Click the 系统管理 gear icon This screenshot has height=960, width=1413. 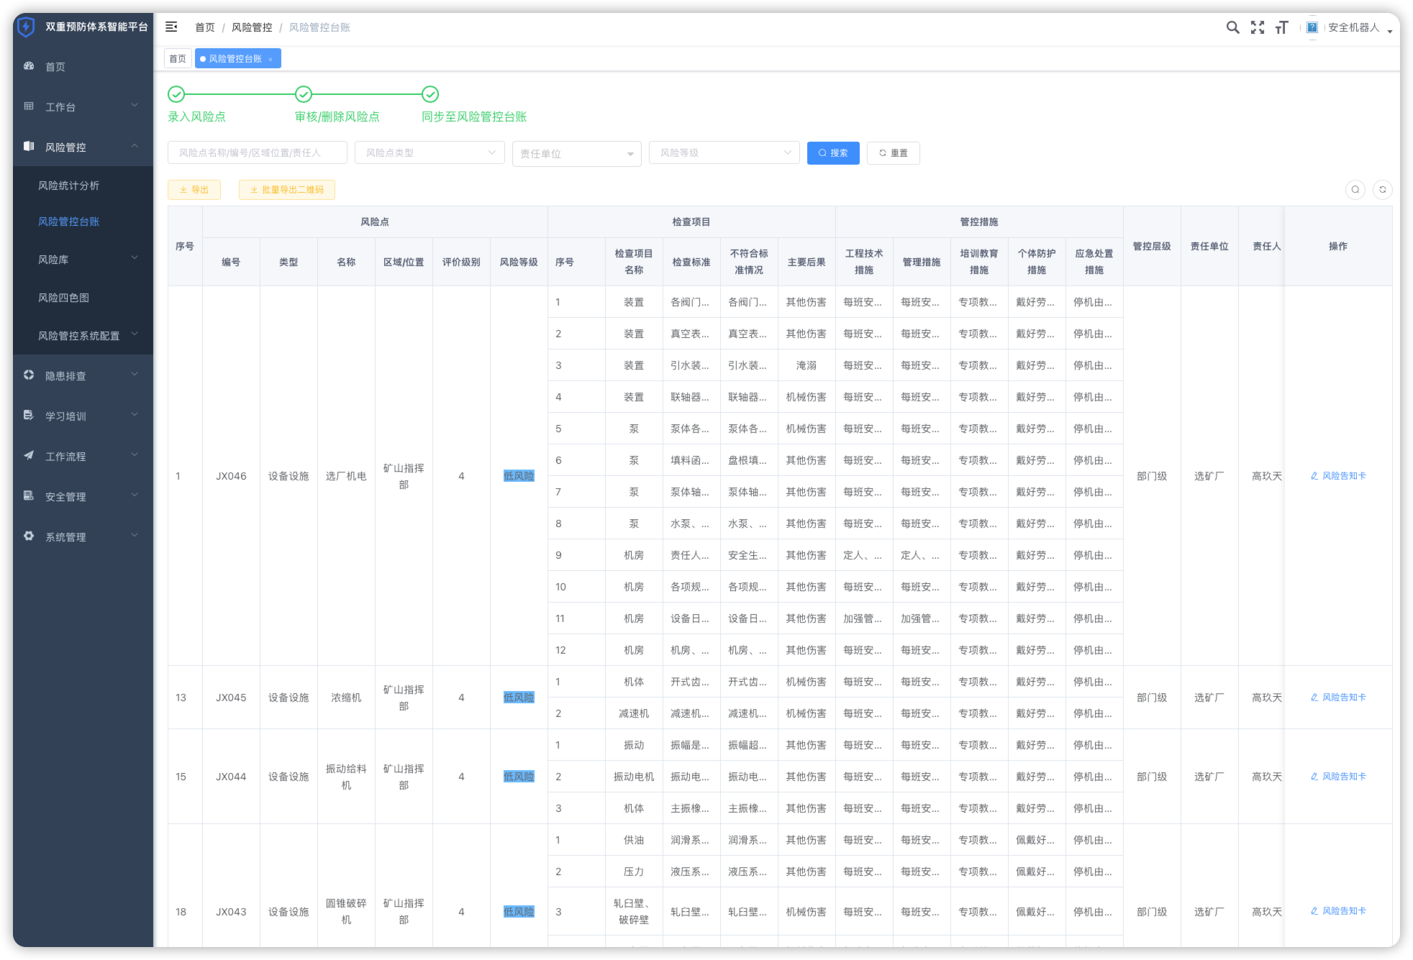click(x=29, y=536)
